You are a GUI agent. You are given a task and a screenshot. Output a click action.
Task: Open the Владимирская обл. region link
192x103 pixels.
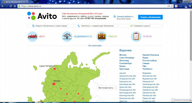tap(128, 90)
